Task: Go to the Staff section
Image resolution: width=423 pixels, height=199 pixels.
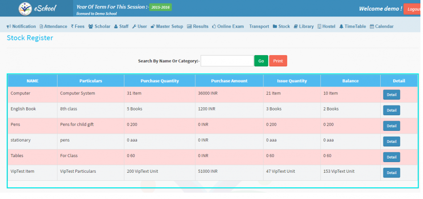Action: (x=121, y=27)
